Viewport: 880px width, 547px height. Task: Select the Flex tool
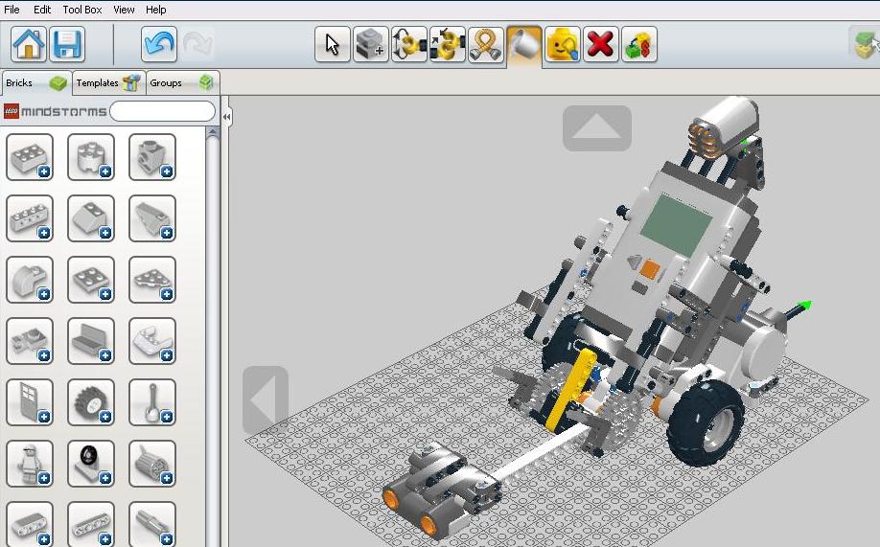point(486,44)
